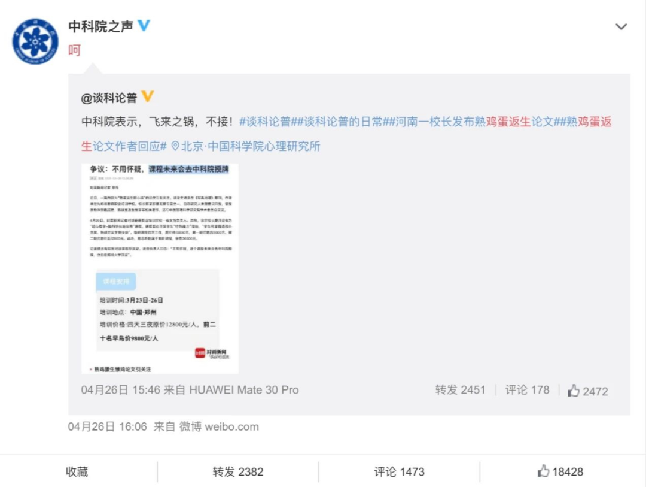Click 转发 2382 in bottom bar
Viewport: 646px width, 487px height.
tap(237, 471)
